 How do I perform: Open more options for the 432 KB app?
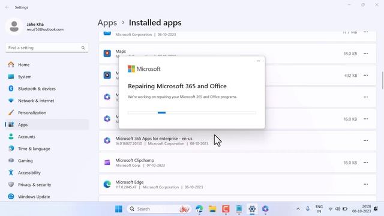pyautogui.click(x=365, y=75)
